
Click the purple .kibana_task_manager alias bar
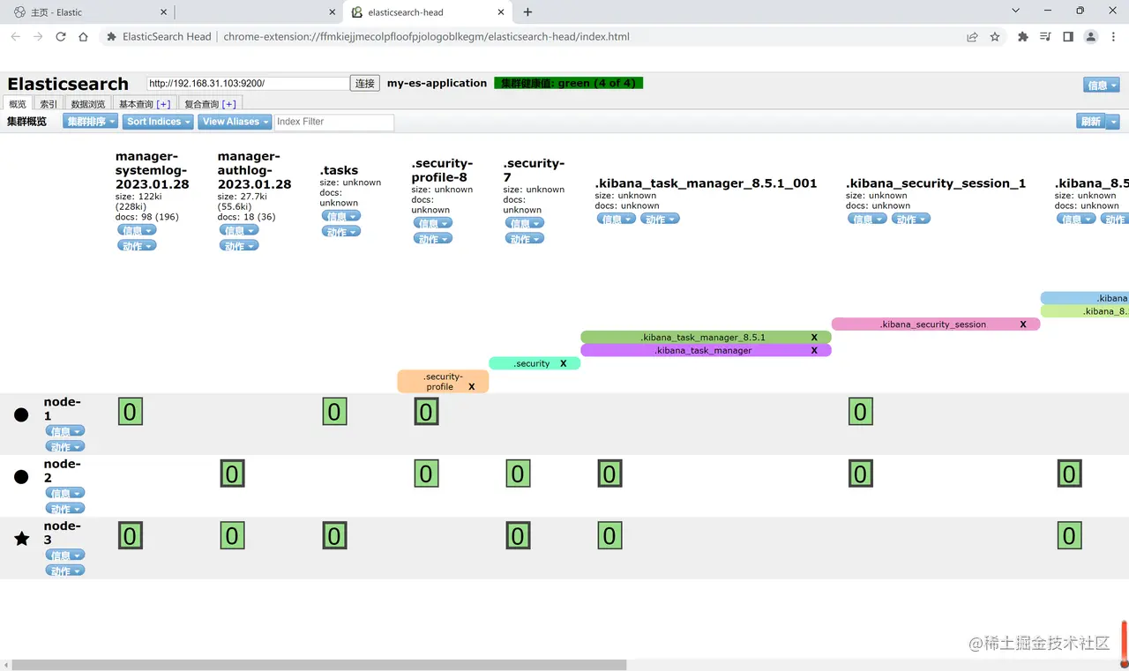click(x=706, y=350)
